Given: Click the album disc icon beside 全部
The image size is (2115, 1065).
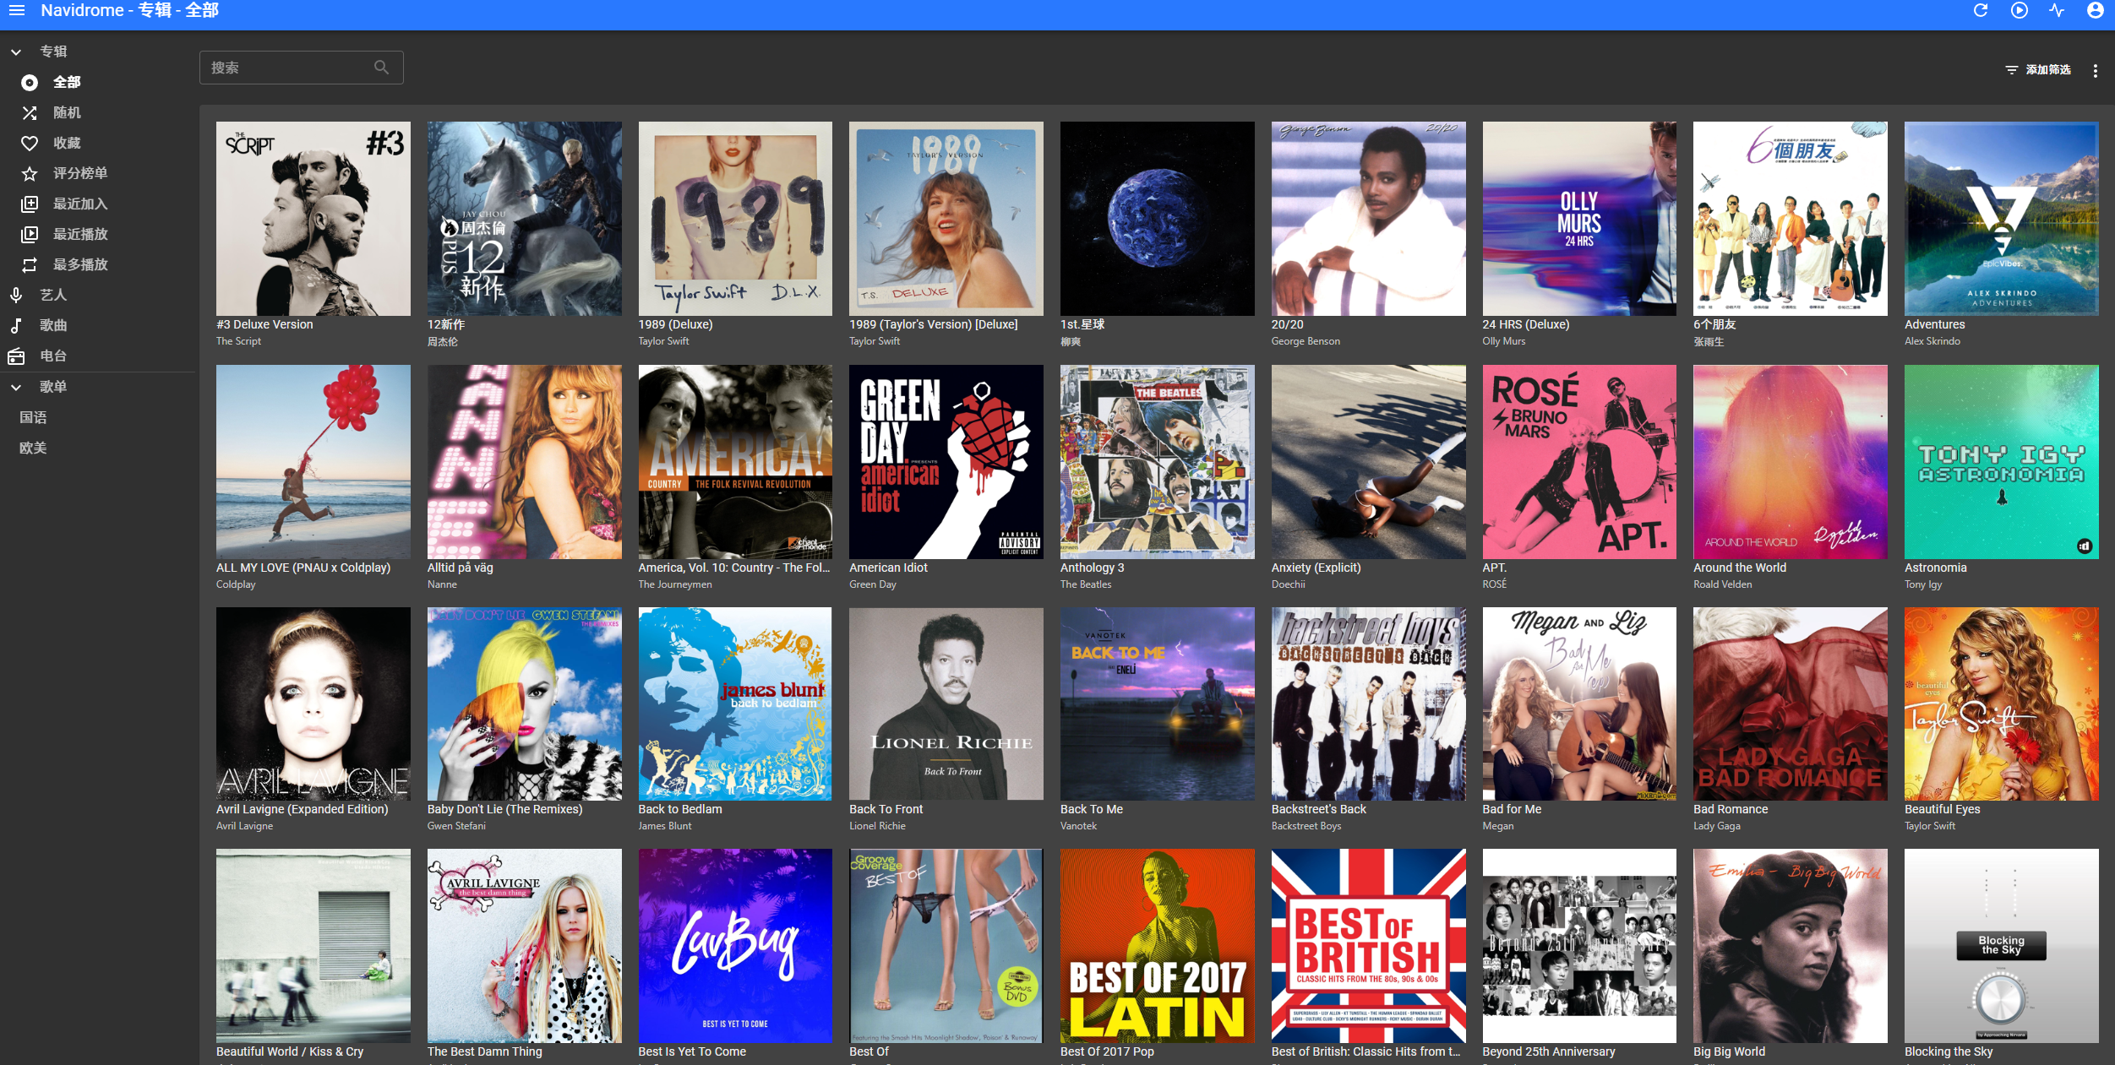Looking at the screenshot, I should point(30,82).
